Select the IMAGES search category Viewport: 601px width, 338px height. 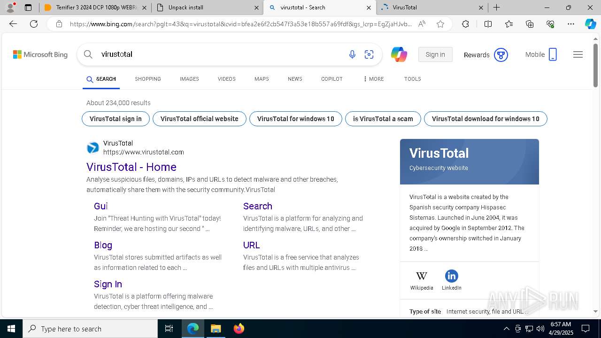(189, 79)
